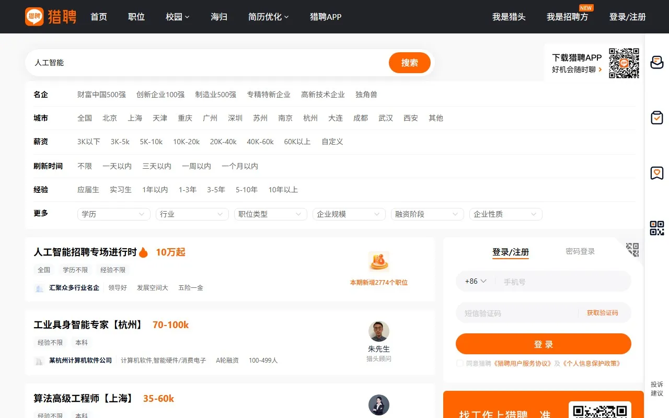This screenshot has height=418, width=669.
Task: Click the 手机号 input field
Action: click(562, 282)
